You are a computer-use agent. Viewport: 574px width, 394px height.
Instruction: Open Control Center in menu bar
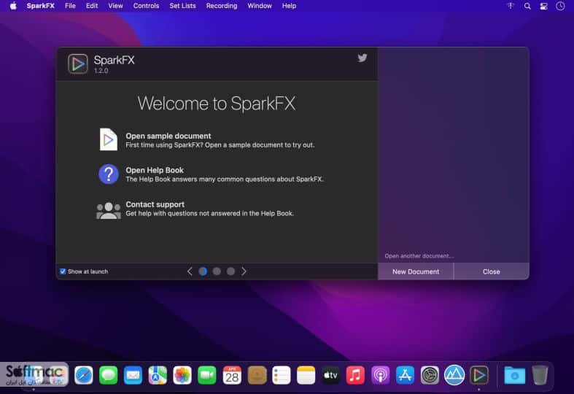543,6
